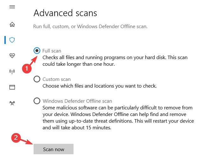Click the "Windows Defender Offline scan" label
This screenshot has height=159, width=200.
point(77,101)
